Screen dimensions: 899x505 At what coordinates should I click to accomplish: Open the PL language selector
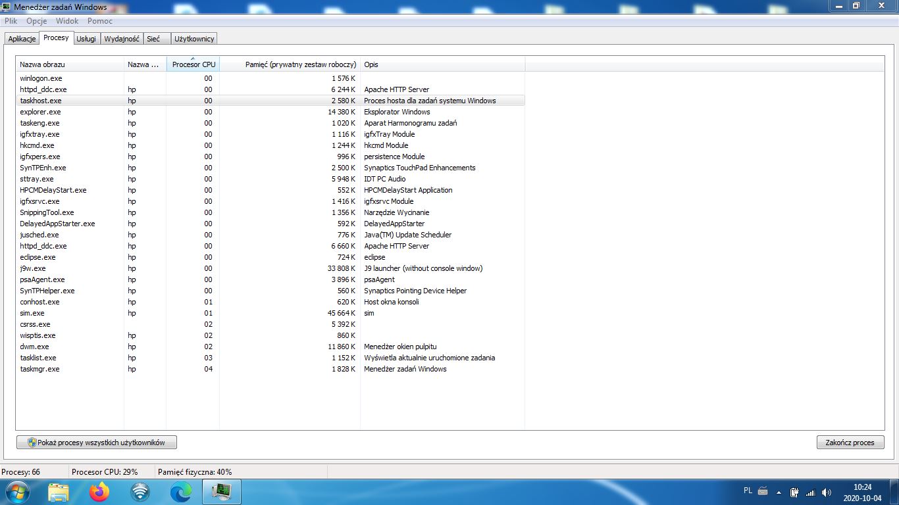pyautogui.click(x=748, y=491)
